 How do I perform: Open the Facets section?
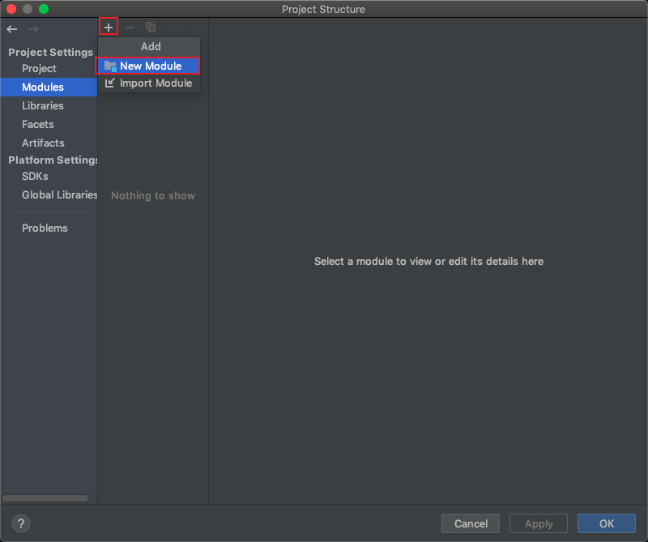click(x=49, y=124)
